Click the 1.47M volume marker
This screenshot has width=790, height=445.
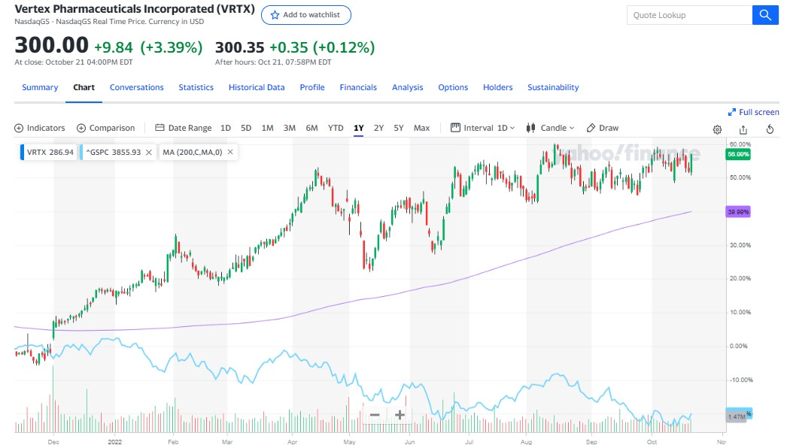point(736,416)
